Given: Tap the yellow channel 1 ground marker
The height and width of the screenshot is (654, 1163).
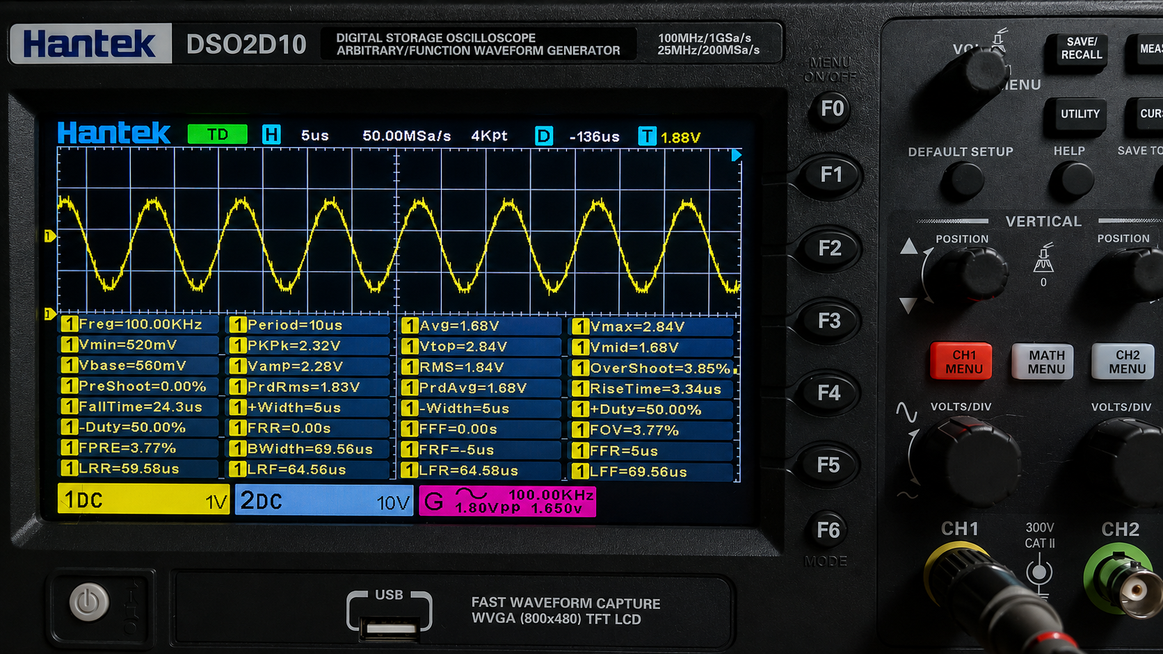Looking at the screenshot, I should [x=49, y=236].
